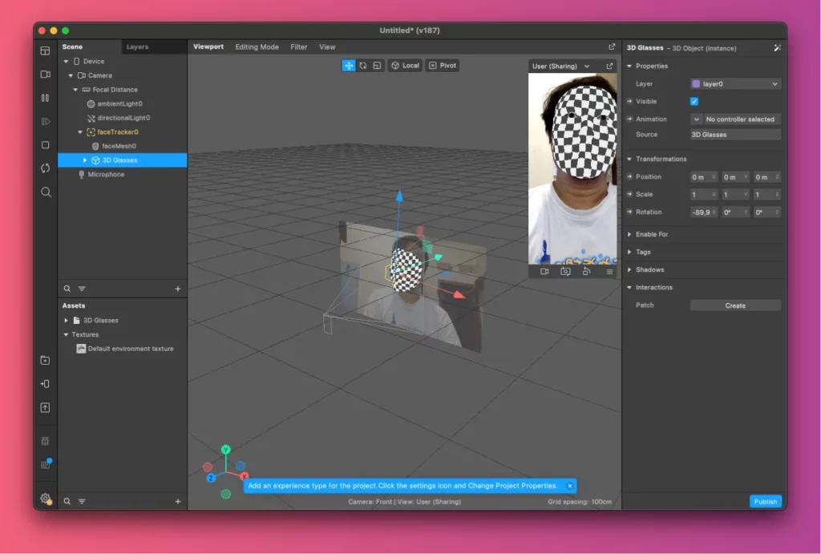821x554 pixels.
Task: Uncheck the Visible checkbox
Action: pos(694,102)
